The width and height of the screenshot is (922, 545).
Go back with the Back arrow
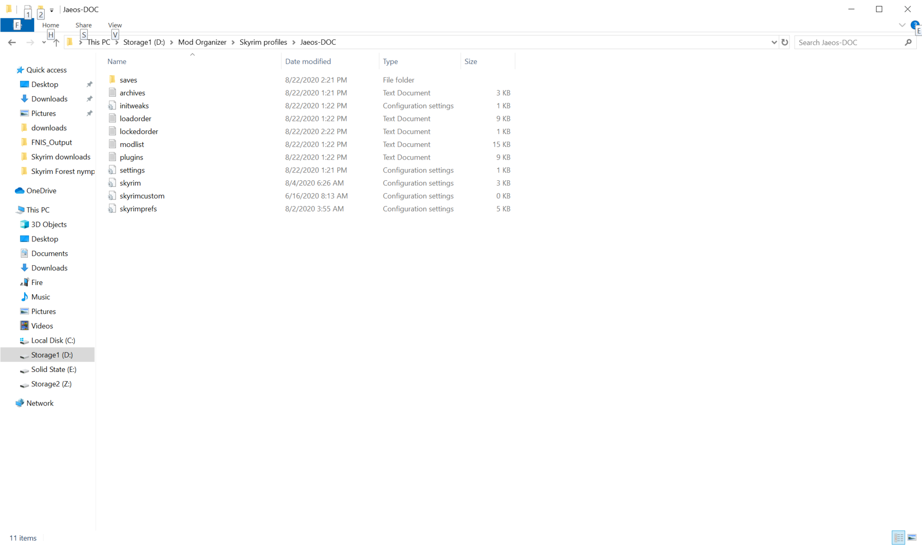pyautogui.click(x=12, y=42)
